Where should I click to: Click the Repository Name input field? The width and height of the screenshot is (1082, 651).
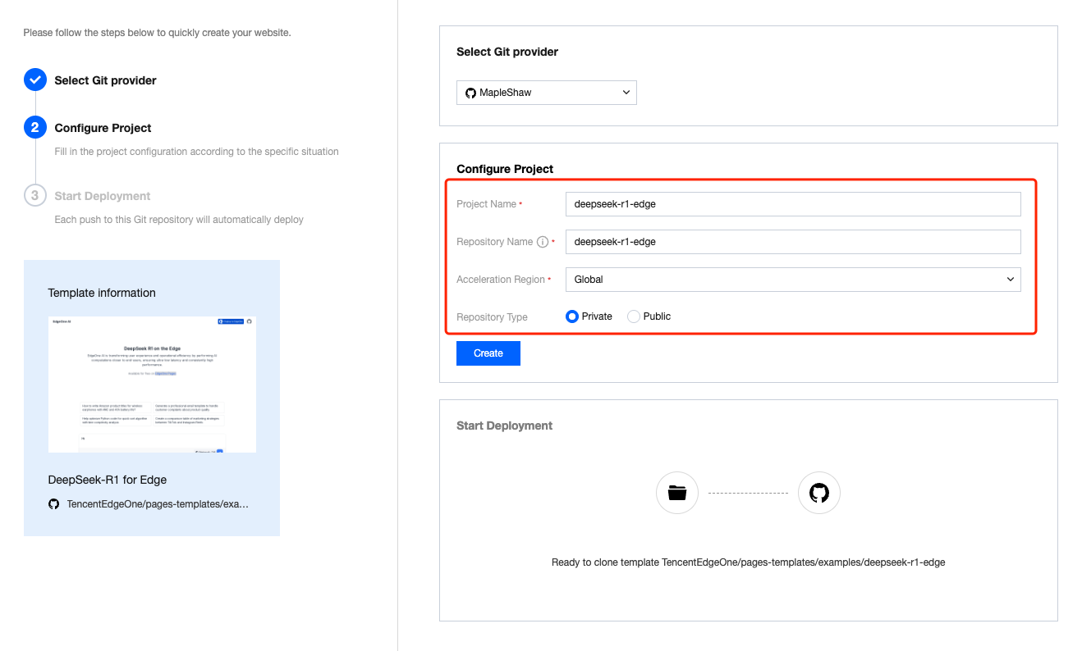[x=793, y=242]
